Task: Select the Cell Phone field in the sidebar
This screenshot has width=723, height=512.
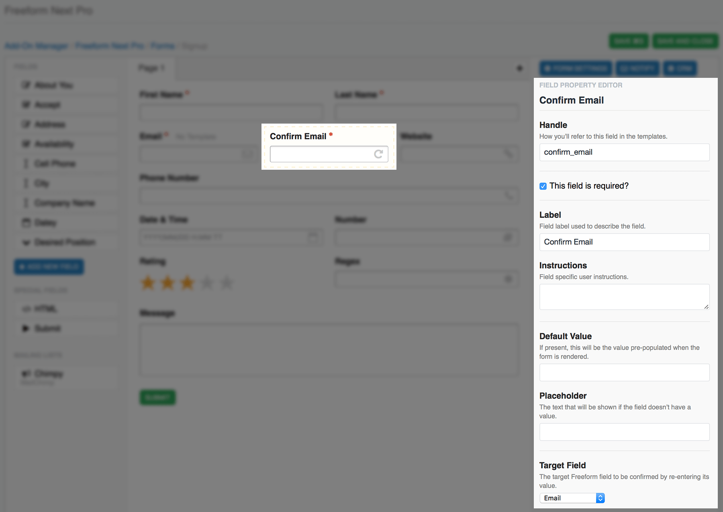Action: [66, 164]
